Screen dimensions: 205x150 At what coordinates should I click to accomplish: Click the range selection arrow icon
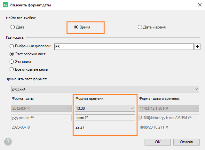[x=198, y=47]
